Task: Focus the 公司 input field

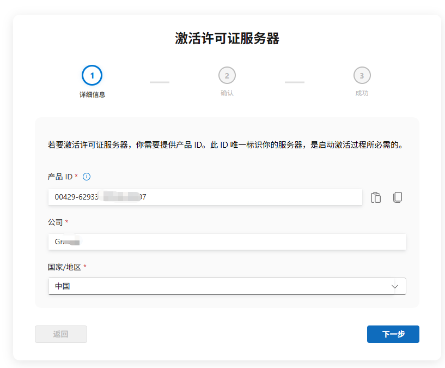Action: pyautogui.click(x=227, y=242)
